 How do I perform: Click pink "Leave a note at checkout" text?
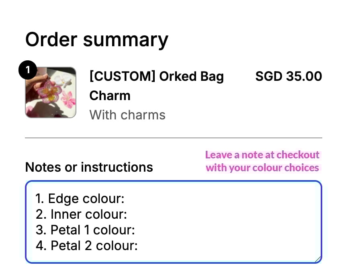pyautogui.click(x=262, y=155)
